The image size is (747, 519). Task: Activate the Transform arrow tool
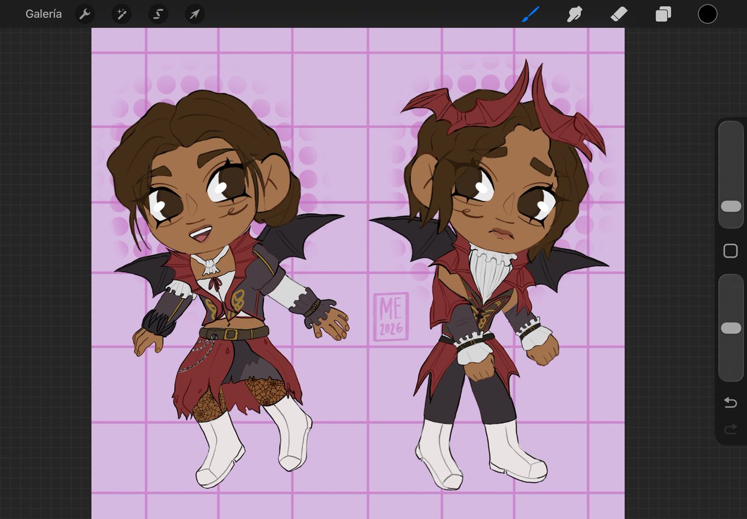pos(195,14)
